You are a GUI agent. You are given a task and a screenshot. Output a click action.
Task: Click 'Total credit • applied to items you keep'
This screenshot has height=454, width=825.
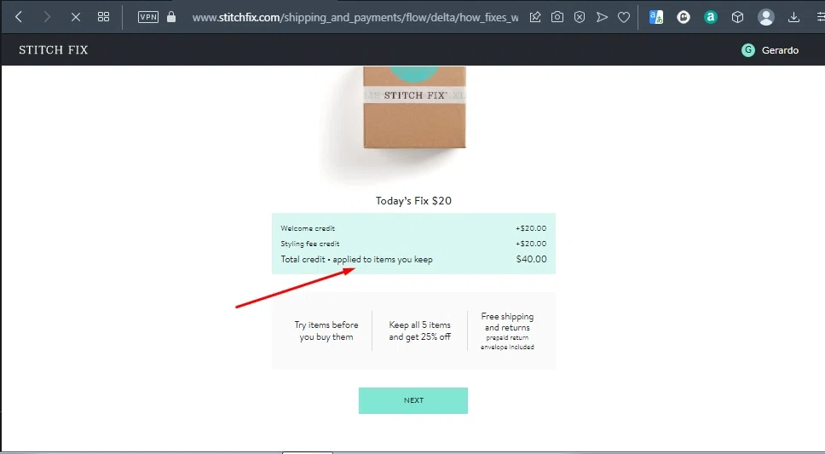pos(356,259)
